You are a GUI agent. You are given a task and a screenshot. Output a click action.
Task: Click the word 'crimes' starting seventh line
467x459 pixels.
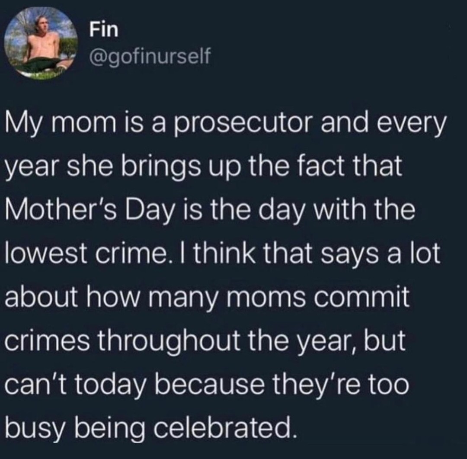click(x=47, y=340)
